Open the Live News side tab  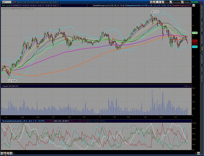(x=202, y=79)
